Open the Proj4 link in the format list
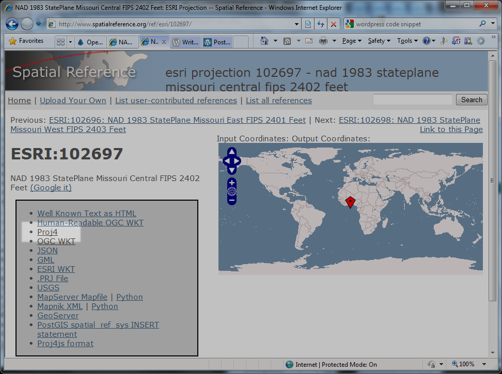Screen dimensions: 502x374 pyautogui.click(x=47, y=232)
